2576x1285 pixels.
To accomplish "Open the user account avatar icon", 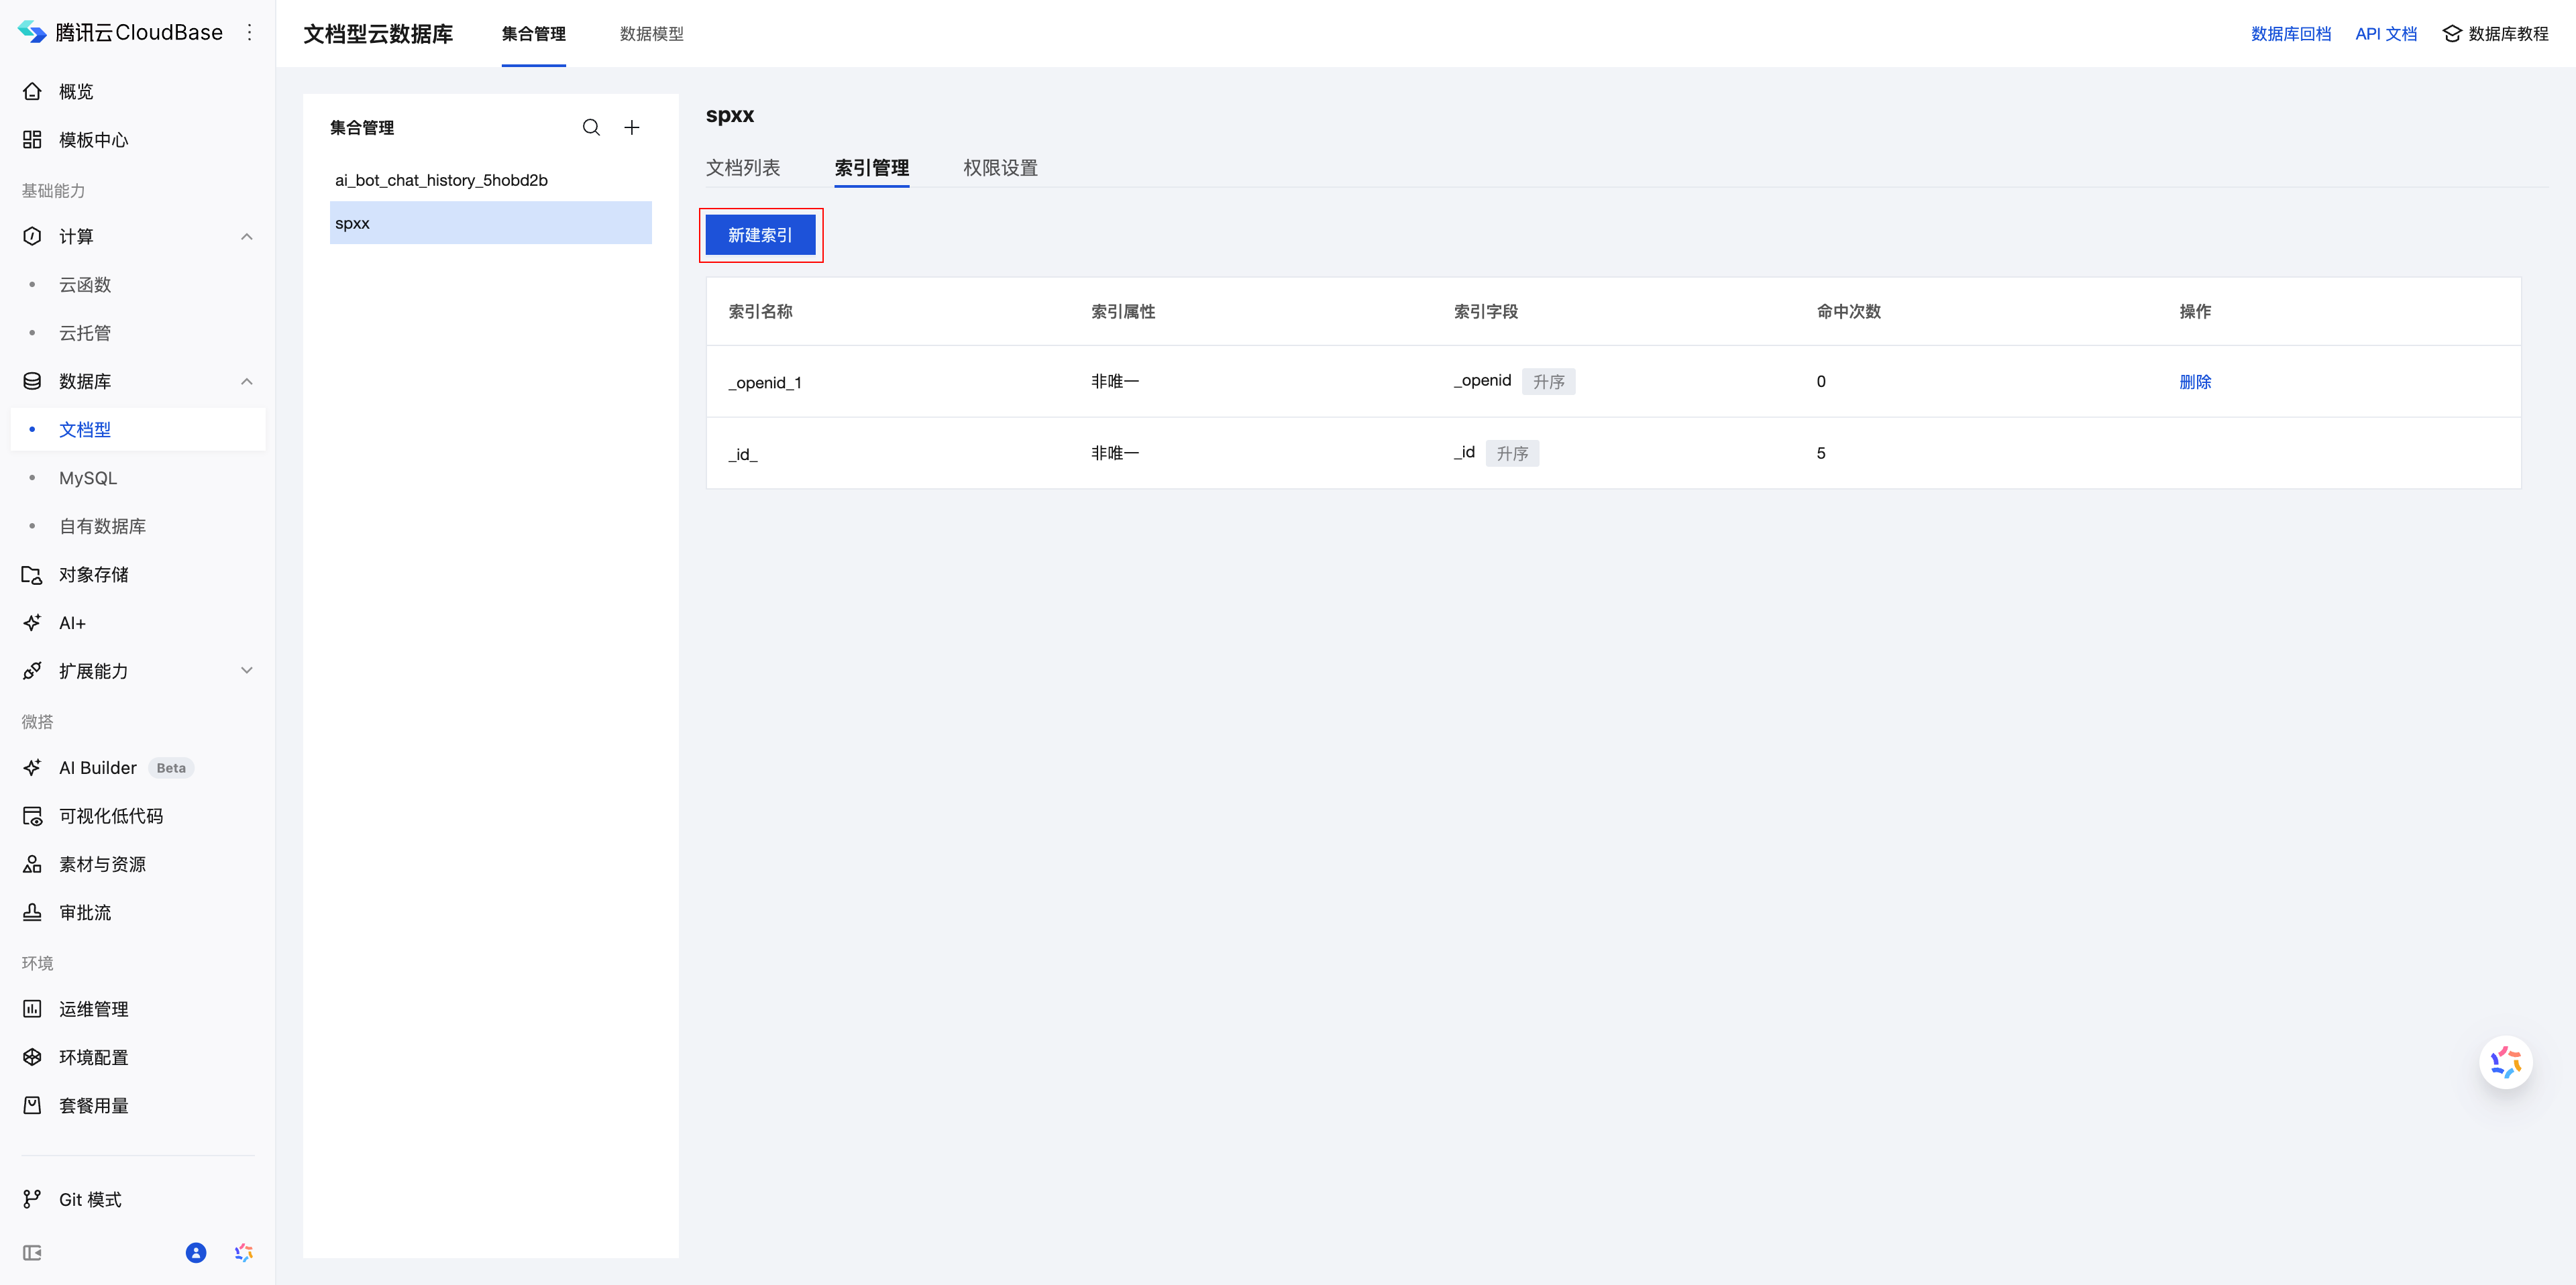I will (x=196, y=1252).
